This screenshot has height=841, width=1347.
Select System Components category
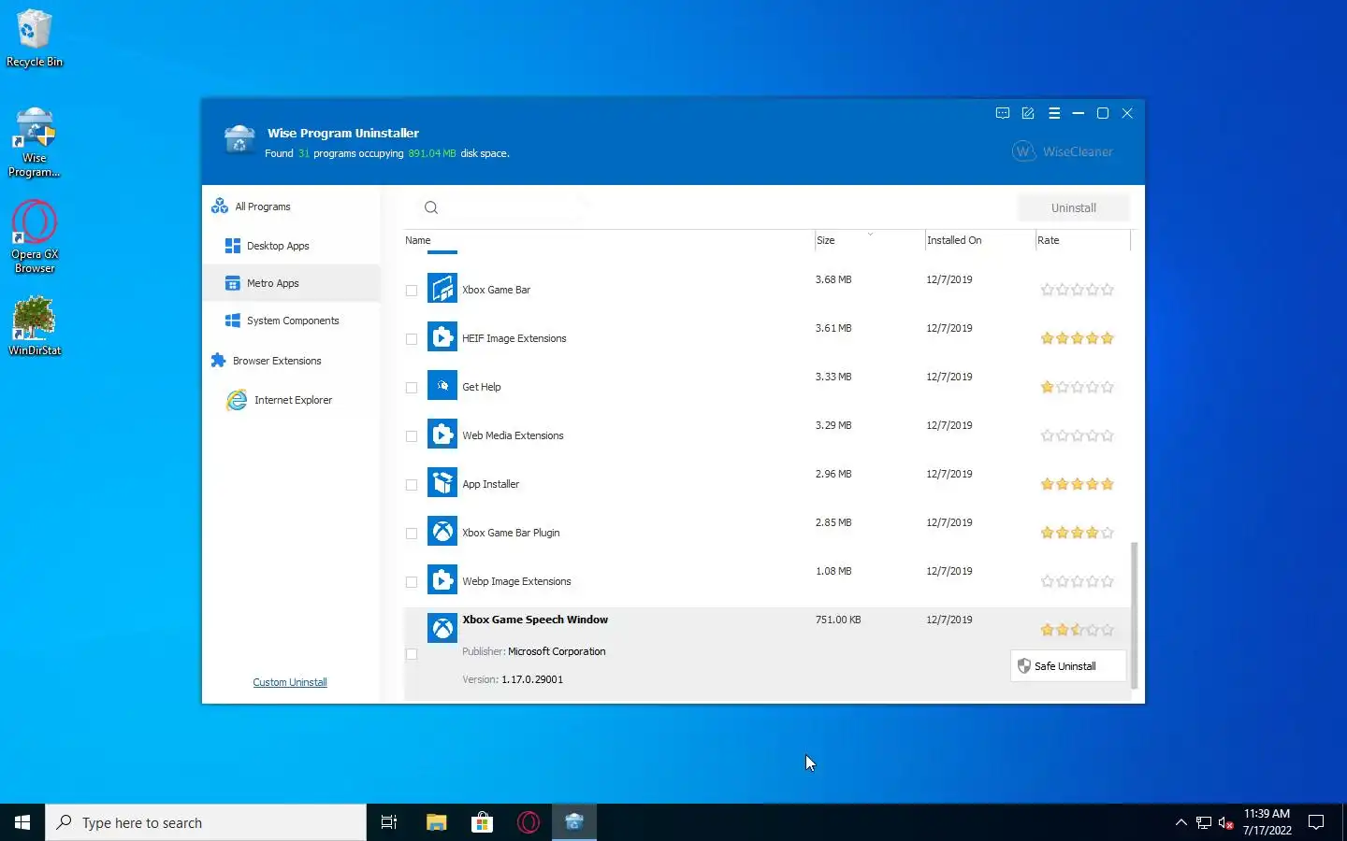point(291,321)
